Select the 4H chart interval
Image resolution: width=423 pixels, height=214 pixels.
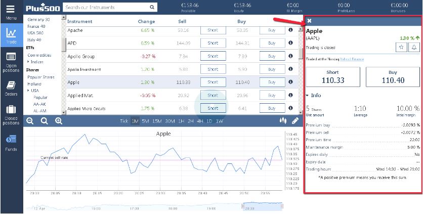[200, 121]
